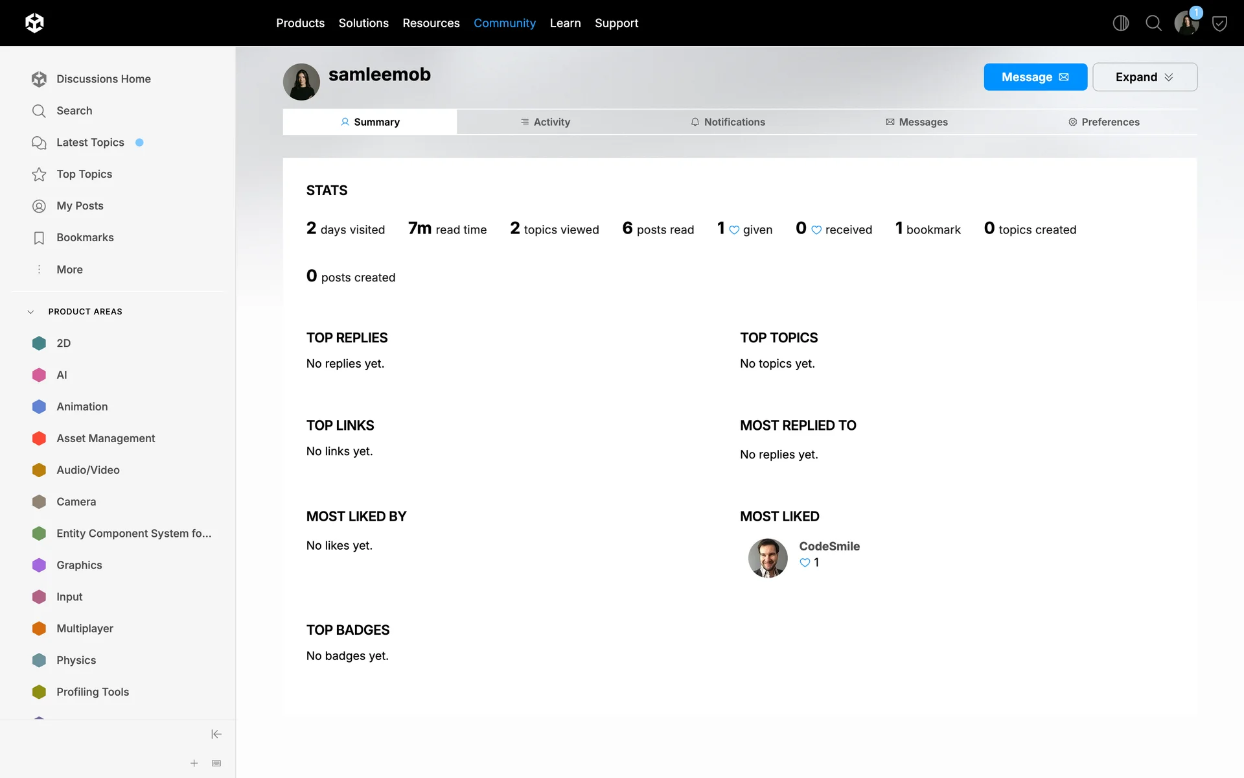
Task: Open the More sidebar menu
Action: tap(69, 269)
